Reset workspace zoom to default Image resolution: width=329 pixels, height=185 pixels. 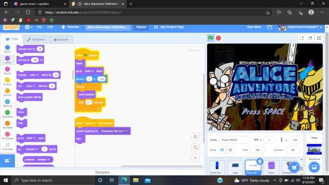pyautogui.click(x=195, y=158)
